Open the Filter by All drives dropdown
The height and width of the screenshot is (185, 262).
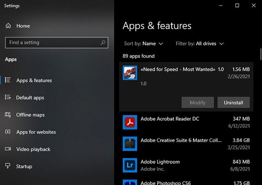(x=199, y=44)
